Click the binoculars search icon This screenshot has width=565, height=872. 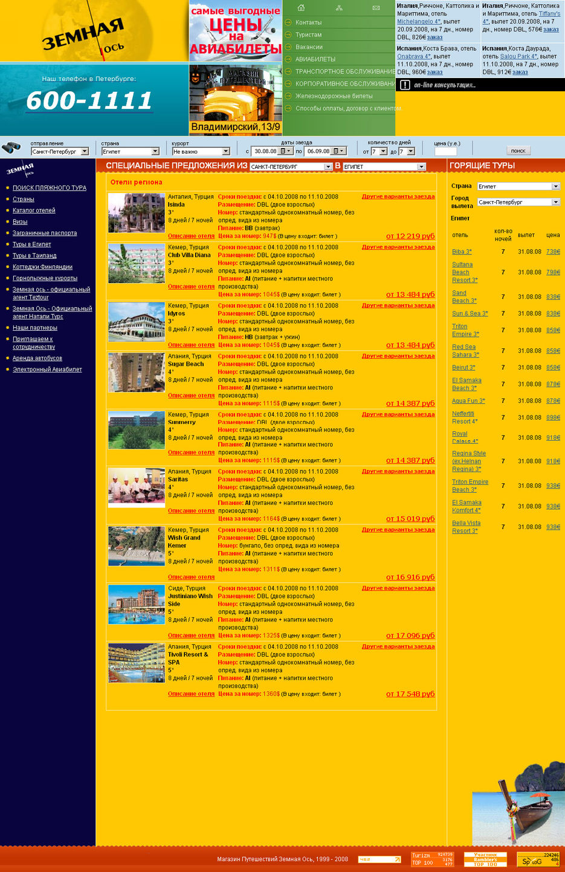point(11,148)
